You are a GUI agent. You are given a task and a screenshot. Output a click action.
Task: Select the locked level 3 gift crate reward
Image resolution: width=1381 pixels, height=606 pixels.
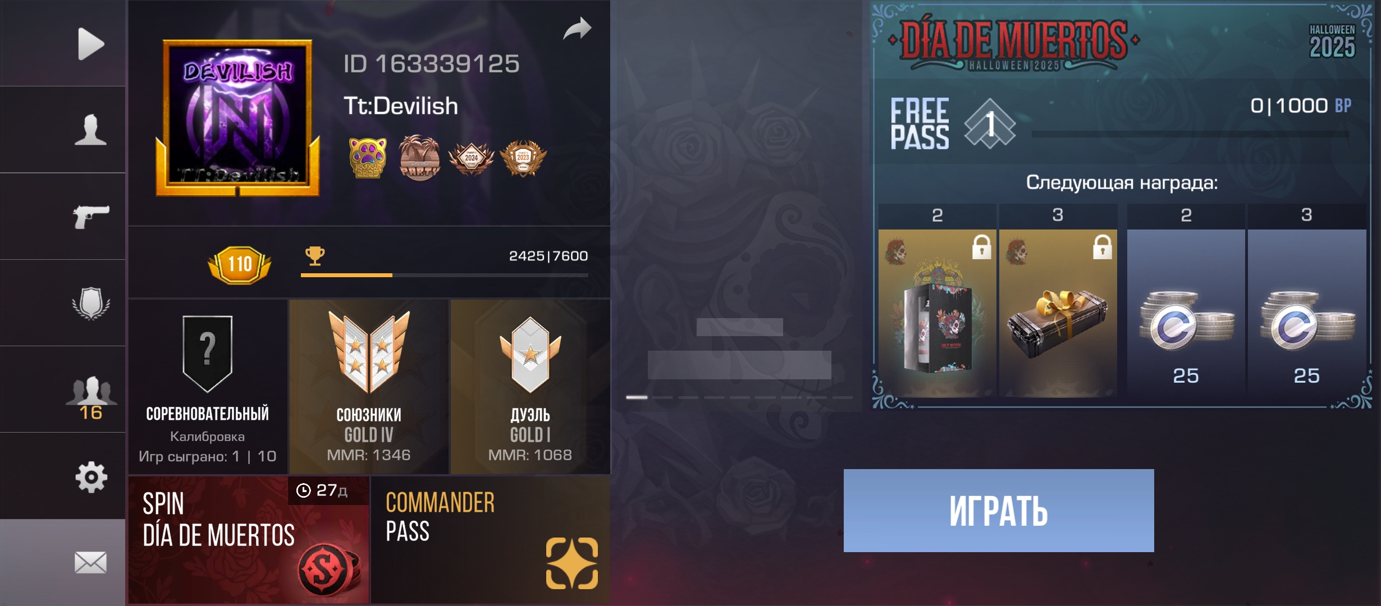pyautogui.click(x=1058, y=313)
